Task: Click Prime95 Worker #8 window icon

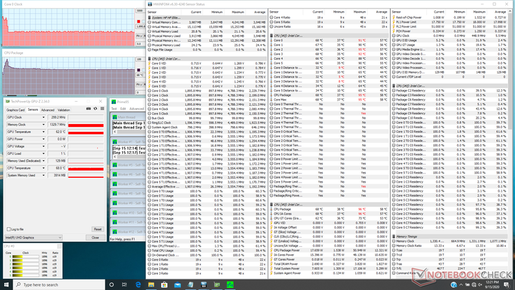Action: tap(114, 194)
